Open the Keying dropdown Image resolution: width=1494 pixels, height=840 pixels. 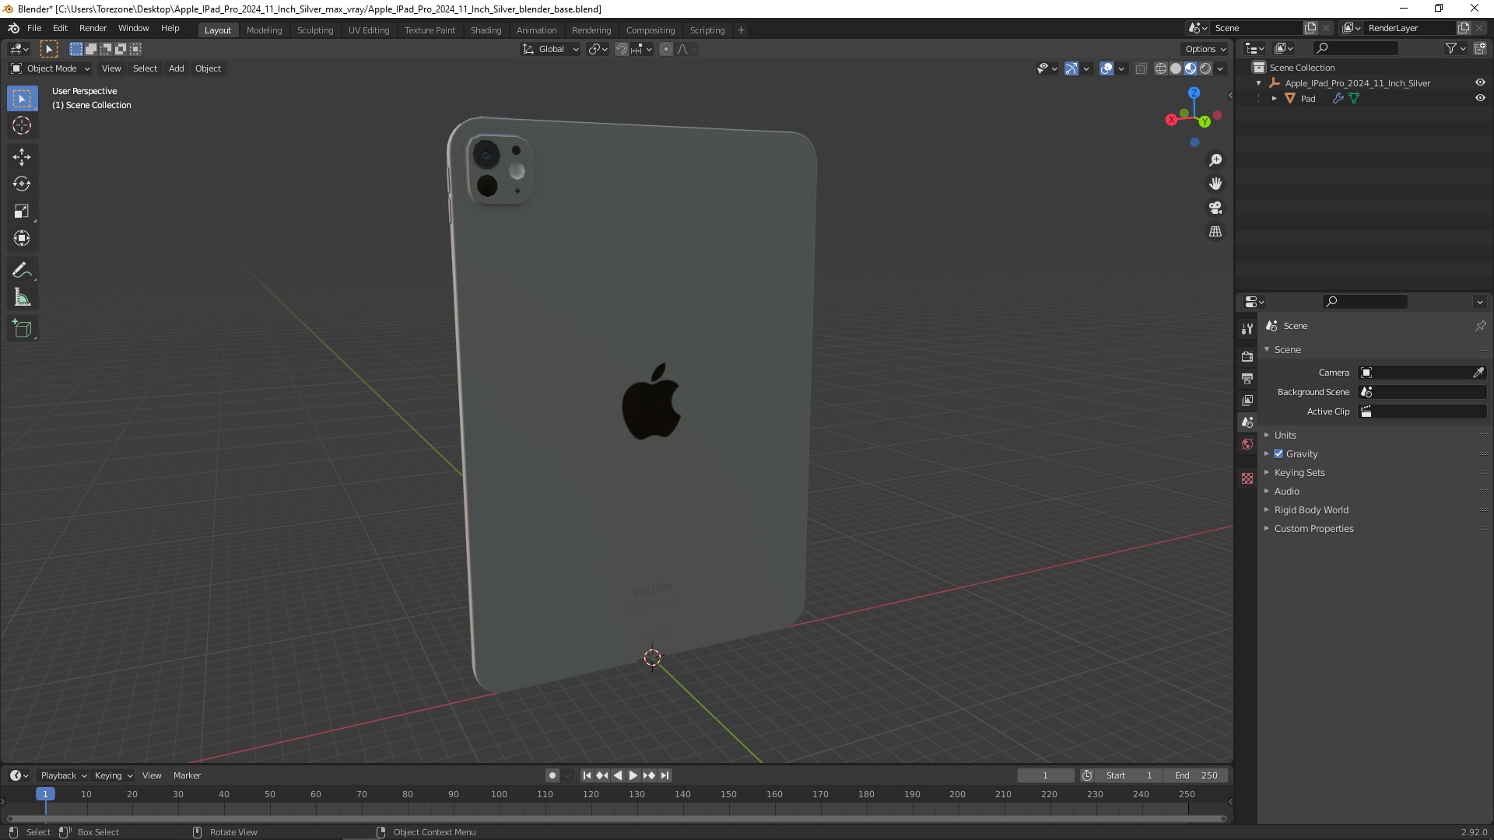113,775
